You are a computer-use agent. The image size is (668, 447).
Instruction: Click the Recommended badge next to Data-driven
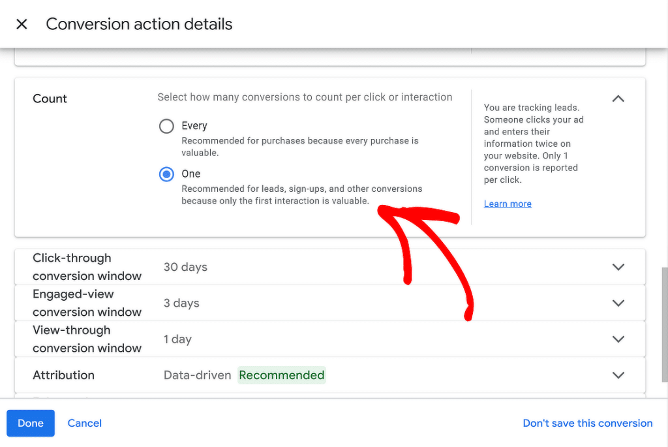point(282,375)
